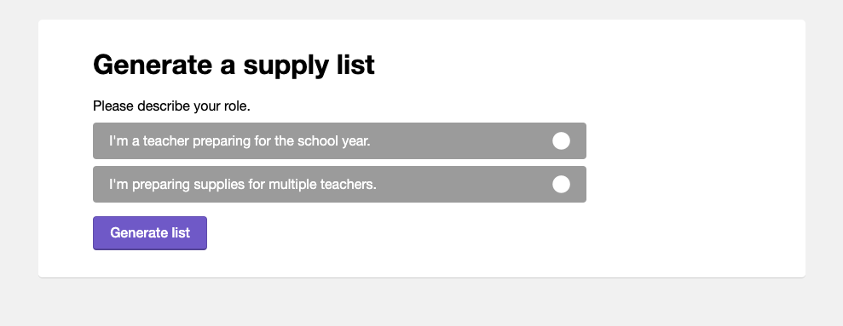Toggle the white circle beside school year option

[x=561, y=140]
